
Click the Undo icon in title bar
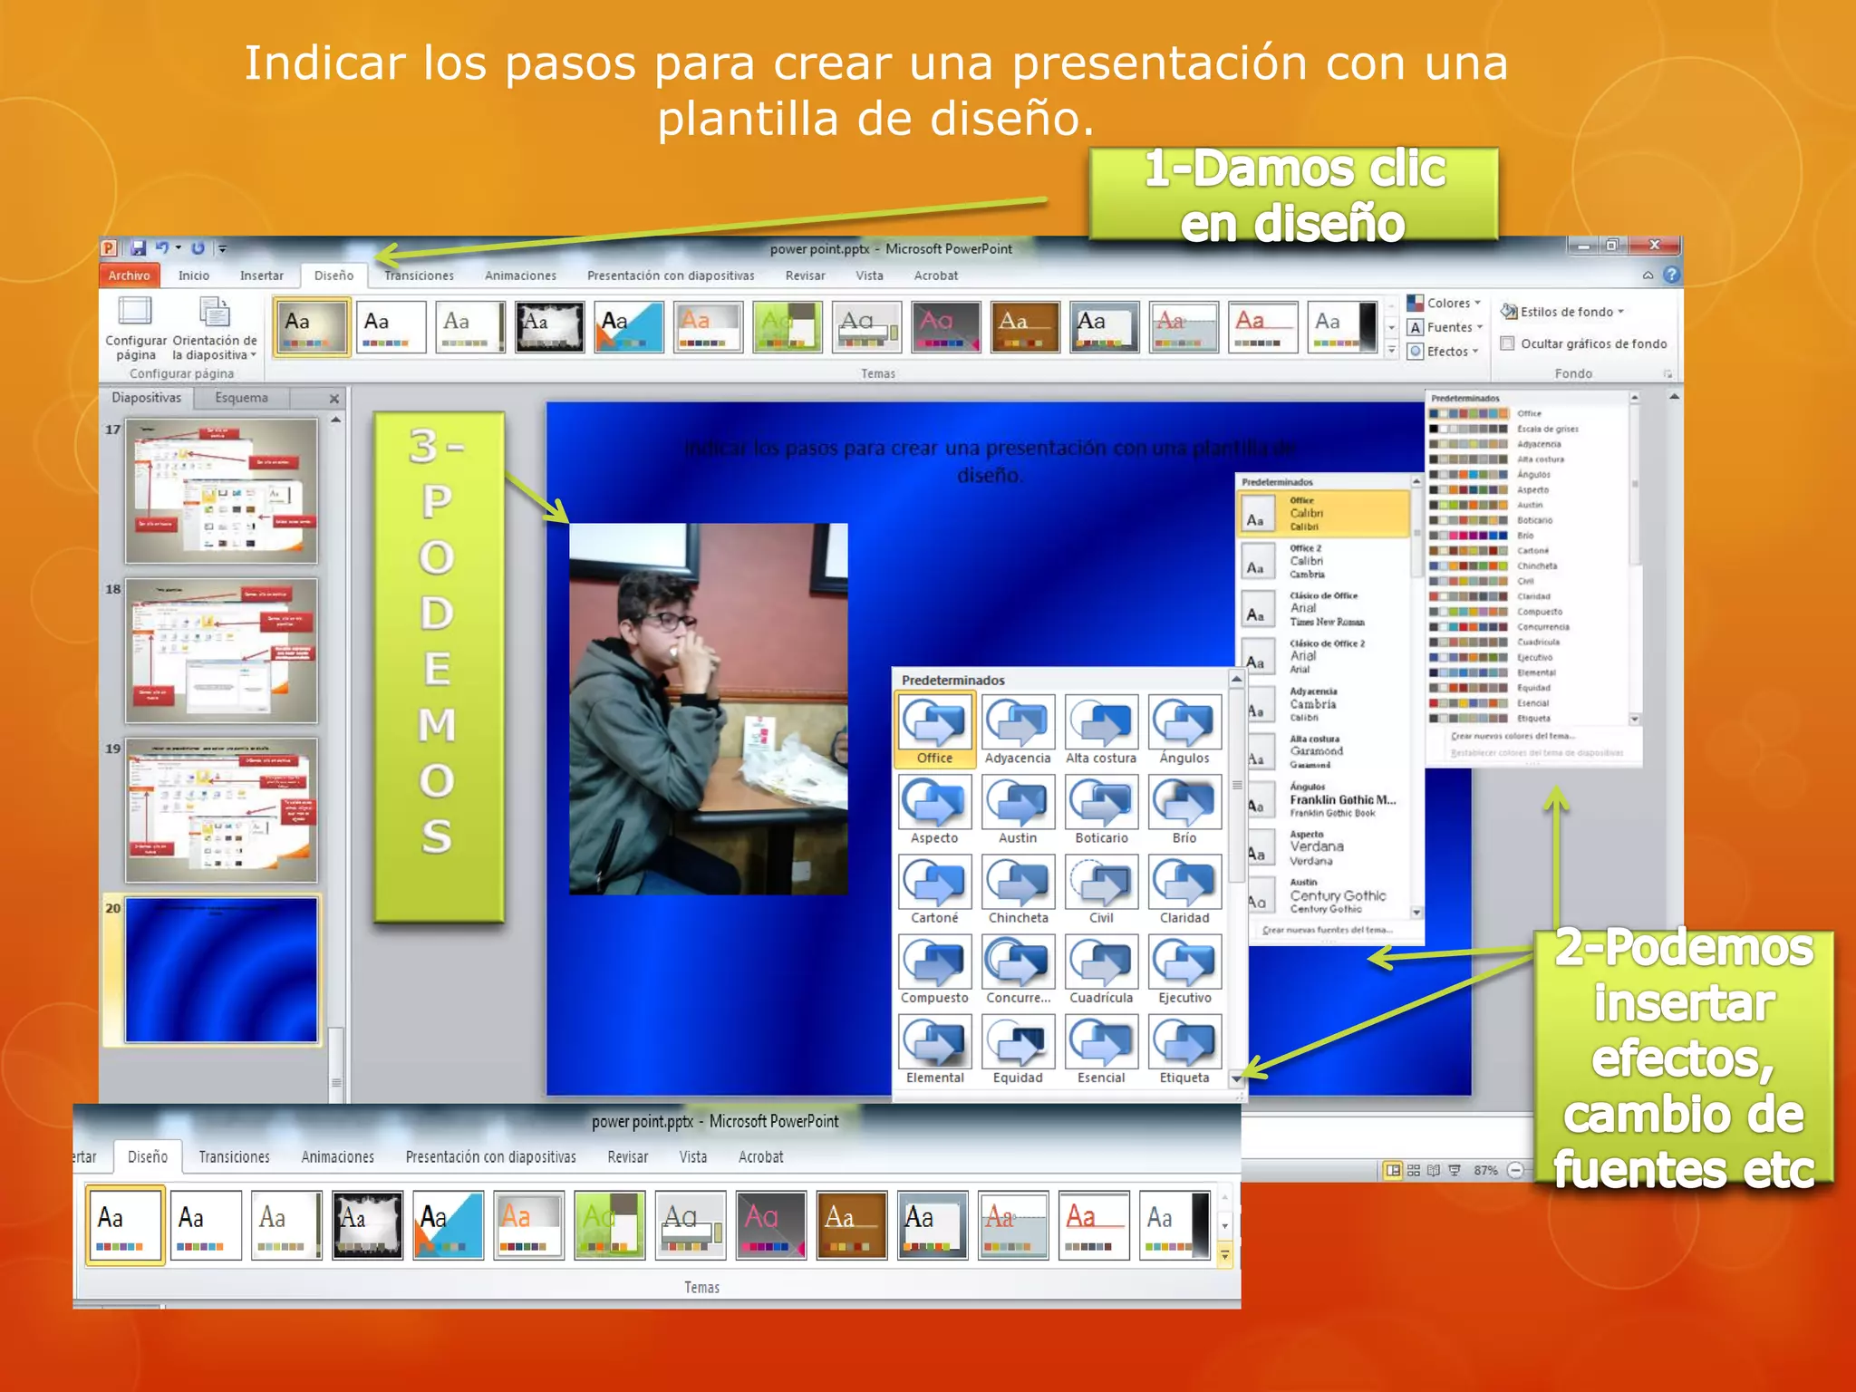(x=162, y=247)
